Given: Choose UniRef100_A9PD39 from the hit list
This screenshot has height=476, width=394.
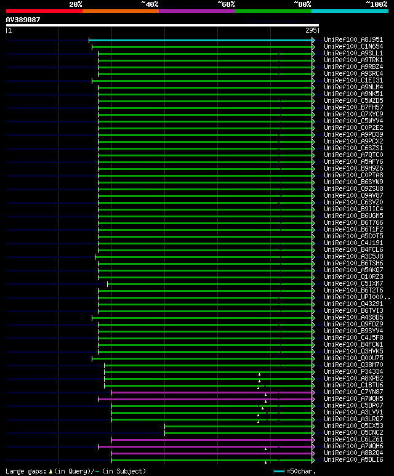Looking at the screenshot, I should (x=353, y=134).
